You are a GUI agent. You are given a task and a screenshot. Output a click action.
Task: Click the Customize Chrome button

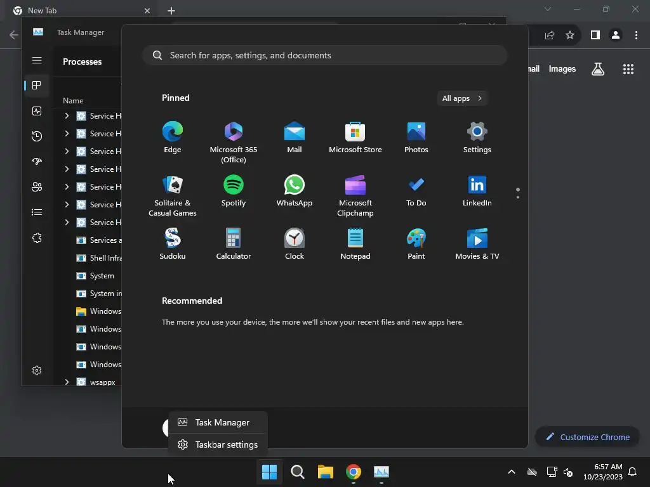[587, 437]
